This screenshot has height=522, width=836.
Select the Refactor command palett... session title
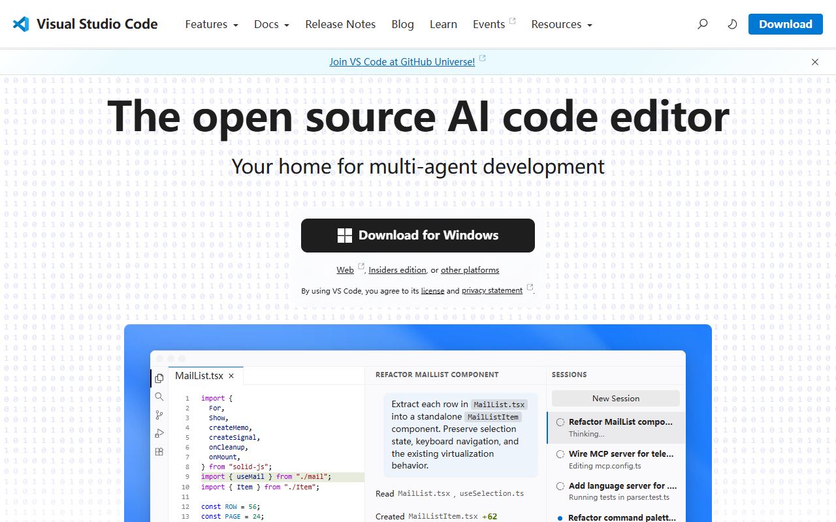(622, 518)
